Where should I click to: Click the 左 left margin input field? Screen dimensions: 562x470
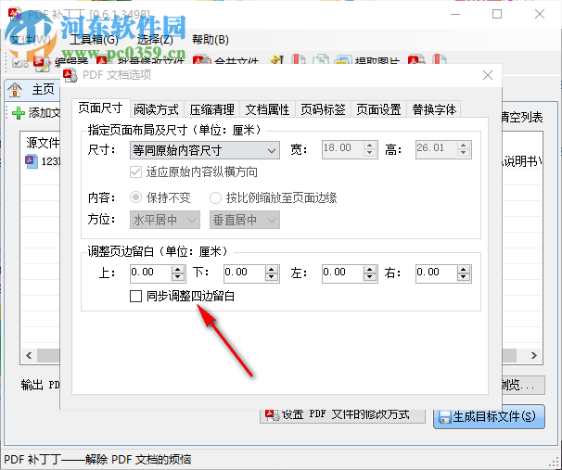point(342,273)
